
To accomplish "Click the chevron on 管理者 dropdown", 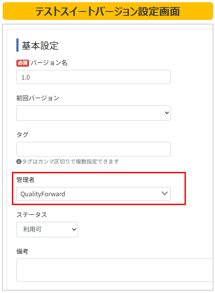I will 165,194.
